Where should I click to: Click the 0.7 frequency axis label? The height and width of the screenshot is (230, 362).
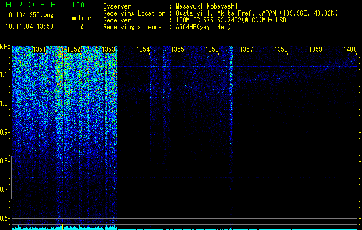point(5,190)
